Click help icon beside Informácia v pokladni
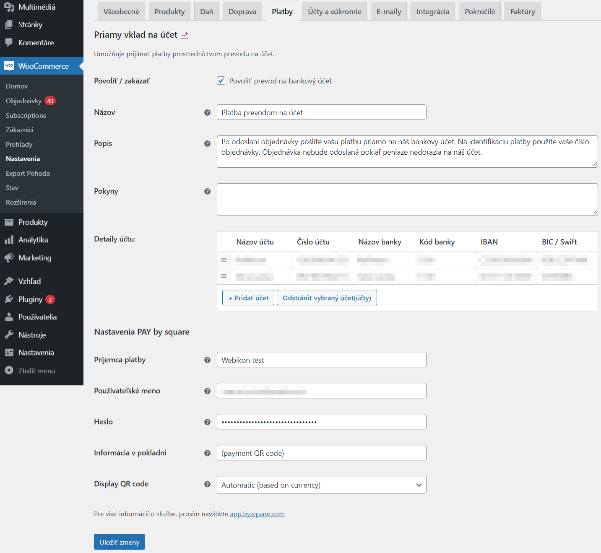601x553 pixels. click(207, 453)
